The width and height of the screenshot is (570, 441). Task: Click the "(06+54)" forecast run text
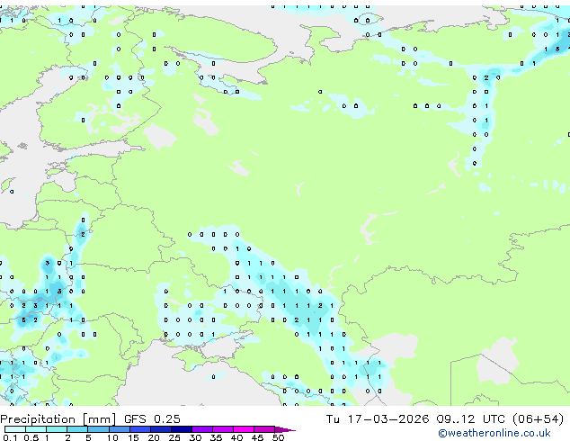539,419
